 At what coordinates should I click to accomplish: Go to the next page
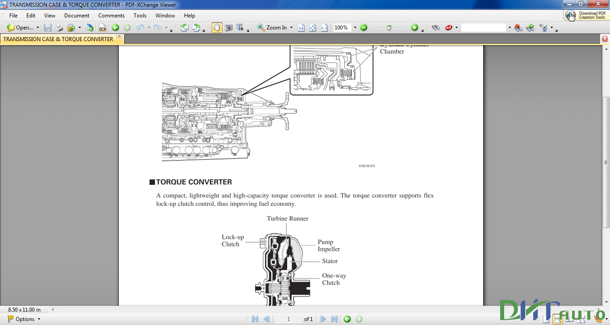tap(323, 319)
